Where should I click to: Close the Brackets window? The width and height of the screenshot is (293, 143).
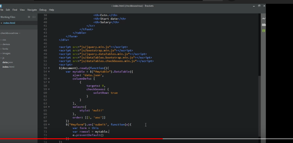click(264, 6)
